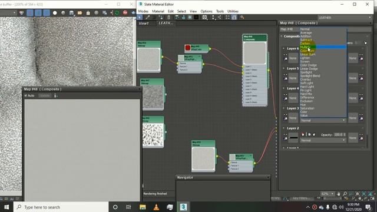The image size is (377, 212).
Task: Switch to the View1 tab
Action: click(x=144, y=24)
